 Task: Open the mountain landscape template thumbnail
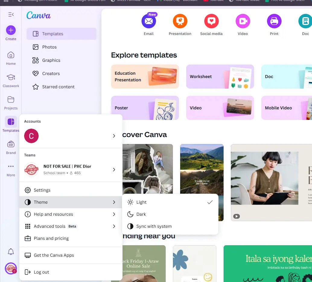pos(202,169)
